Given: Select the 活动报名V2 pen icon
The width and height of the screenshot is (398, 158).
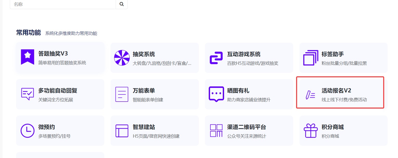Looking at the screenshot, I should [x=311, y=94].
